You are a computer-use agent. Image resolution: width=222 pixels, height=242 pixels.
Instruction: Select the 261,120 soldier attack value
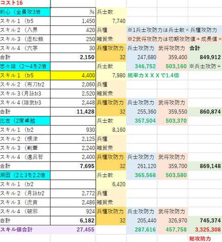click(142, 166)
